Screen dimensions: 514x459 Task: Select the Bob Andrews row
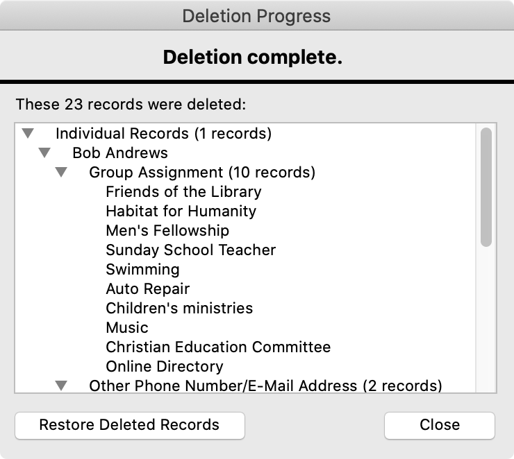tap(119, 153)
